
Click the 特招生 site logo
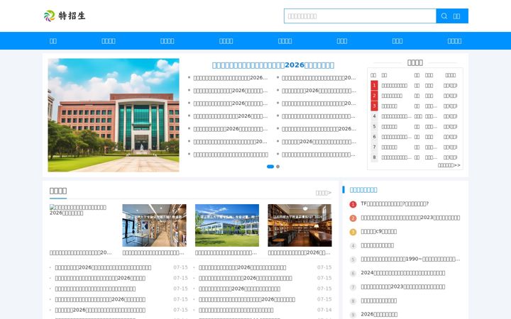[65, 16]
